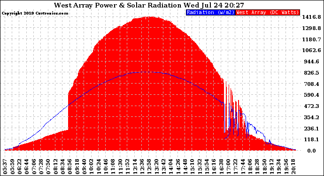Image resolution: width=324 pixels, height=176 pixels.
Task: Click the x-axis time label 19:12
Action: click(272, 167)
